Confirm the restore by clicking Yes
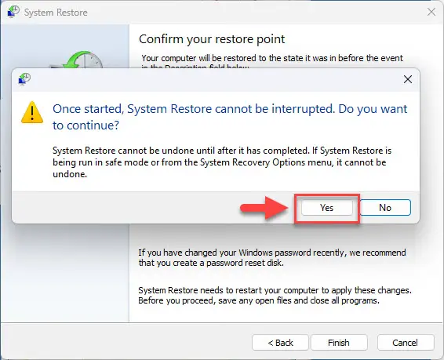Screen dimensions: 444x360 (327, 208)
